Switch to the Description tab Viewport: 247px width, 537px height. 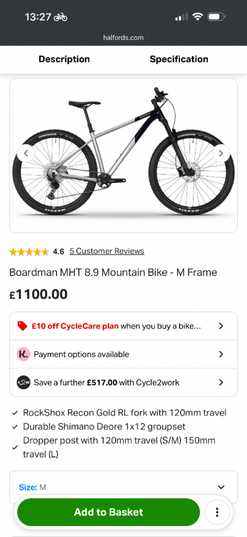tap(64, 59)
